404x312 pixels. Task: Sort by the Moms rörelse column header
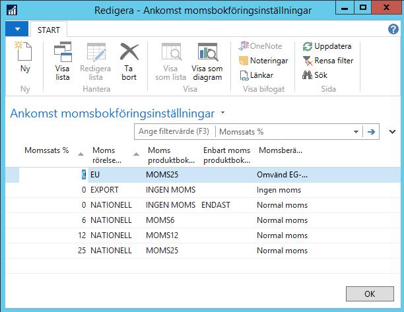coord(107,155)
